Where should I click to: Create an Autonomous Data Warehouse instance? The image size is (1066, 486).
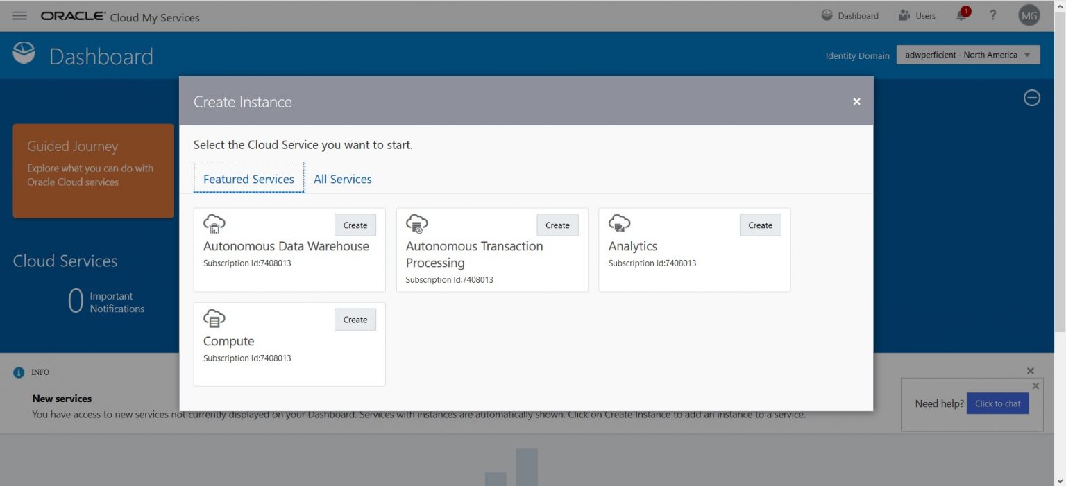[x=355, y=225]
